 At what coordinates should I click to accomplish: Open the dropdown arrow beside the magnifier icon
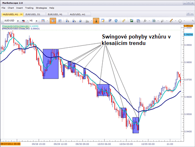pyautogui.click(x=91, y=21)
